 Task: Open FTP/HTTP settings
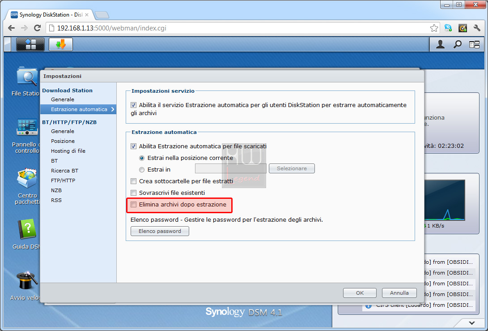point(63,181)
